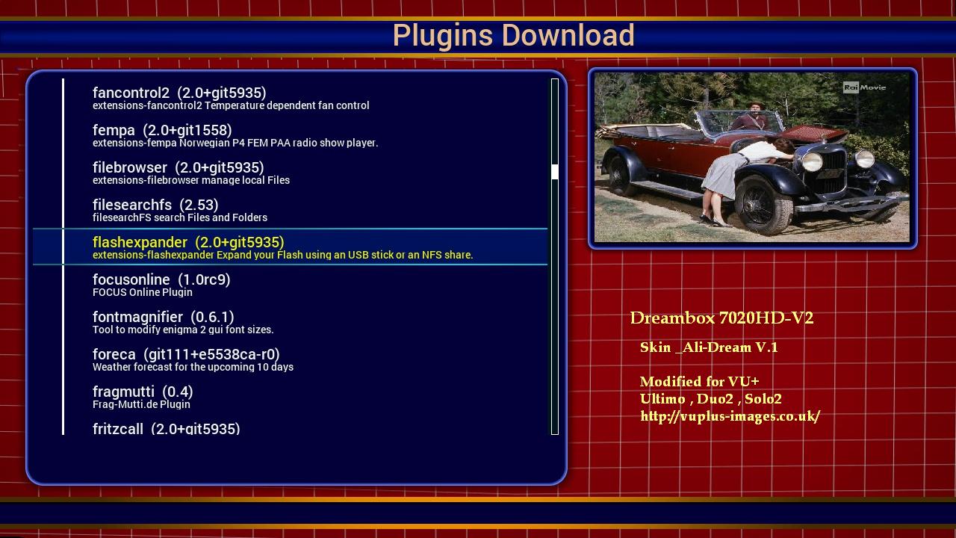Select the foreca weather forecast plugin
Image resolution: width=956 pixels, height=538 pixels.
(290, 359)
